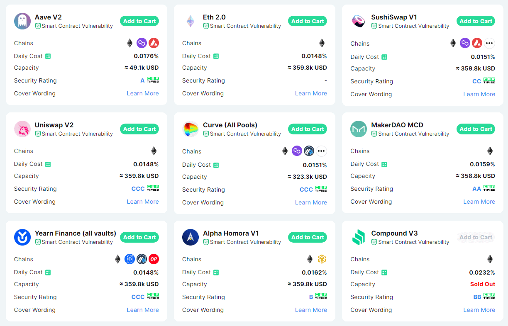Expand more chains on SushiSwap V1 card
The width and height of the screenshot is (508, 326).
(490, 43)
